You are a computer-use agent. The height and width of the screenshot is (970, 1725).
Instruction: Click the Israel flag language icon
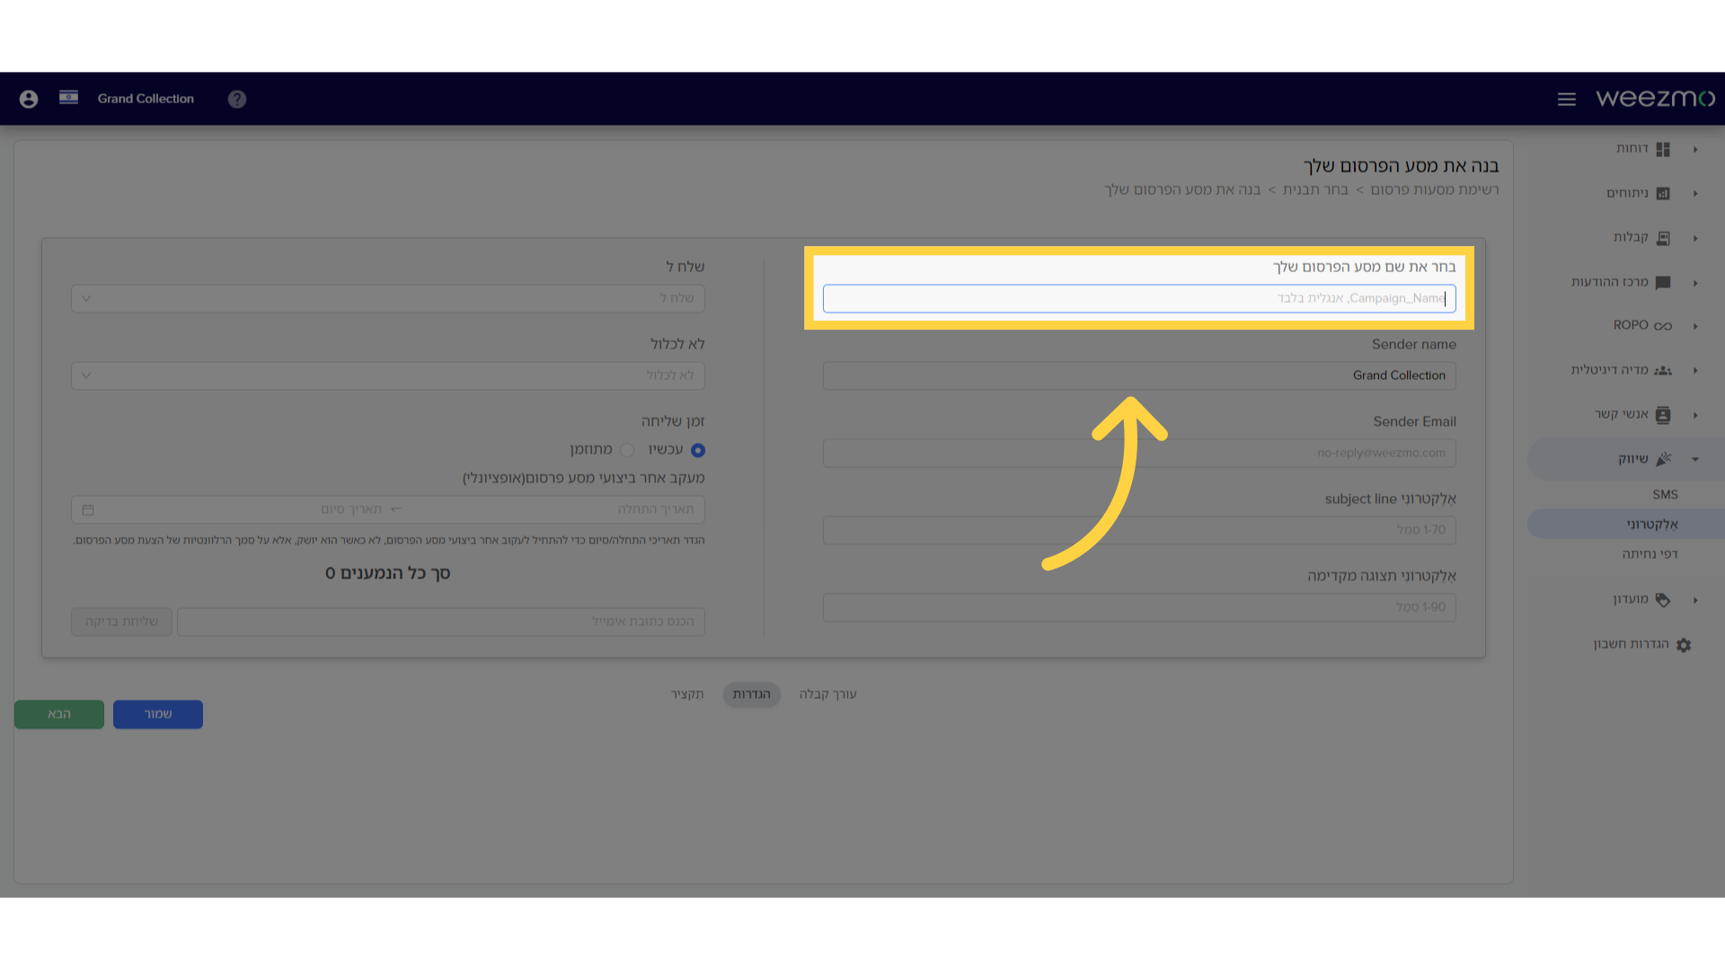tap(68, 97)
